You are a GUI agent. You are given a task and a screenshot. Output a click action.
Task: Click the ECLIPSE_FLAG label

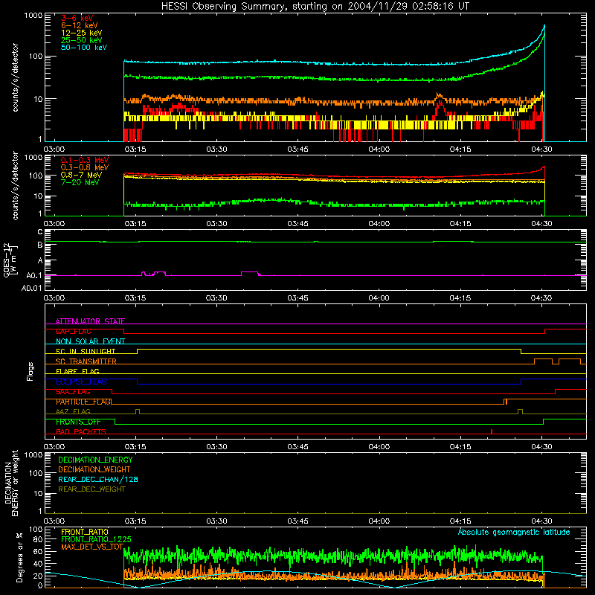(81, 382)
